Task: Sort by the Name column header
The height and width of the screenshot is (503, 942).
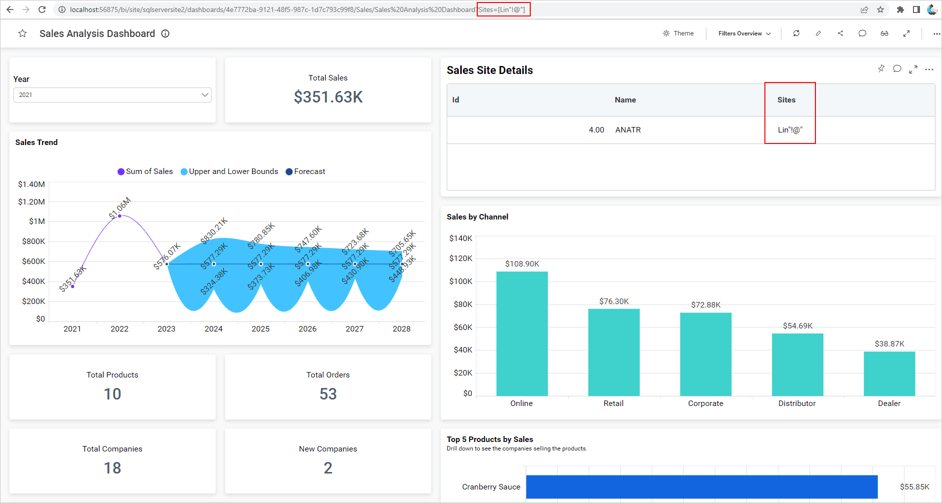Action: pos(625,100)
